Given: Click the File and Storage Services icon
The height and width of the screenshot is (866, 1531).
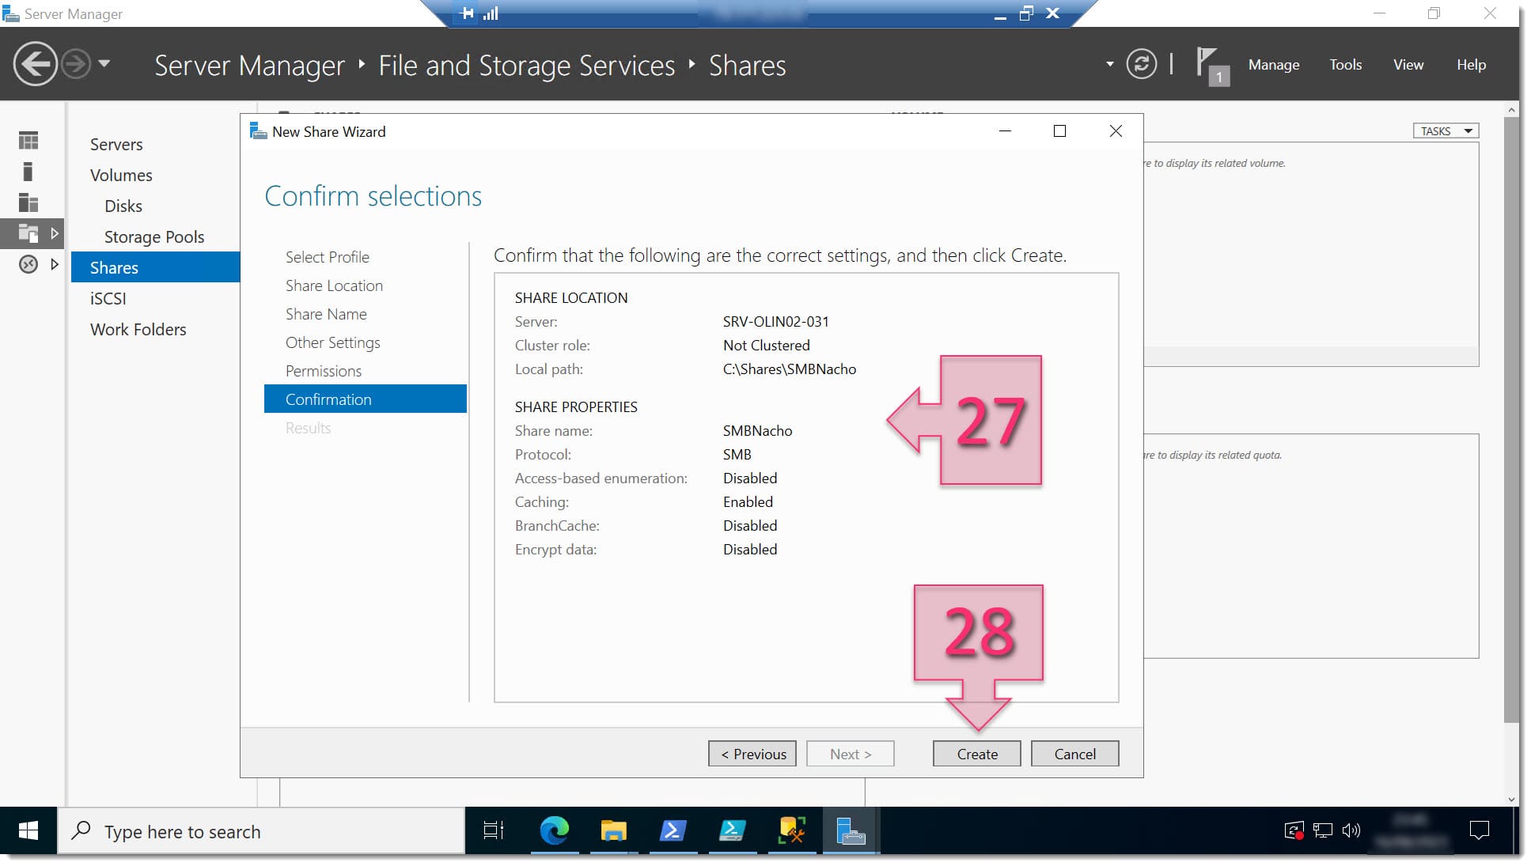Looking at the screenshot, I should [x=28, y=233].
